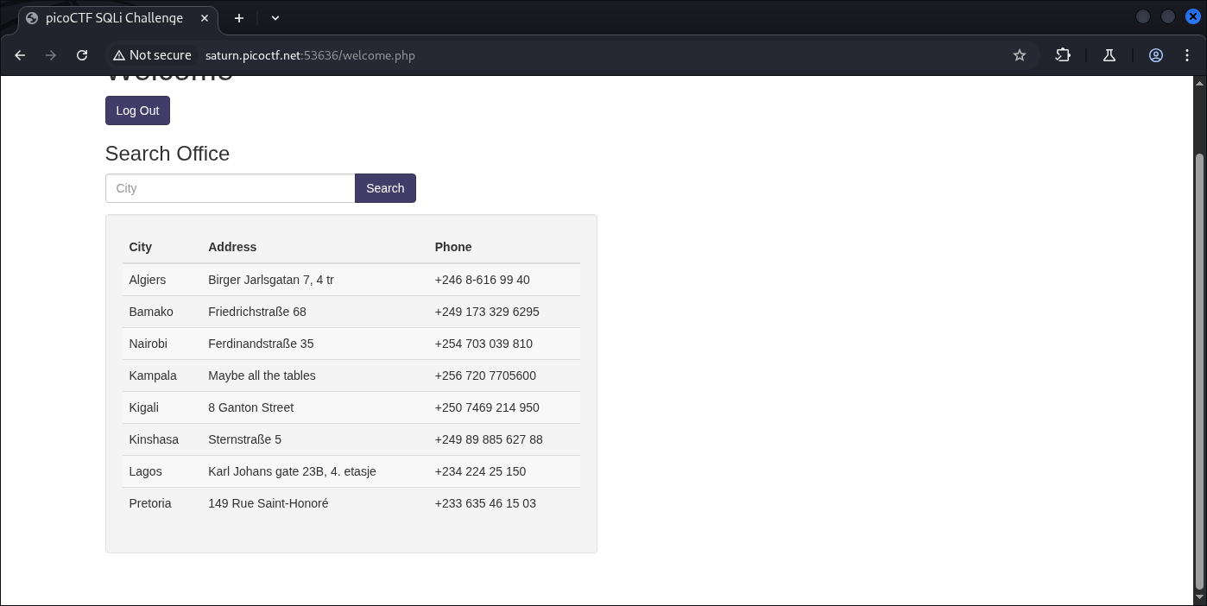Click phone +250 7469 214 950

click(487, 407)
